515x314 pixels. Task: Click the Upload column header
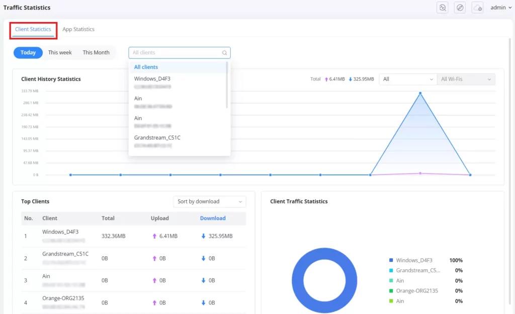point(159,219)
